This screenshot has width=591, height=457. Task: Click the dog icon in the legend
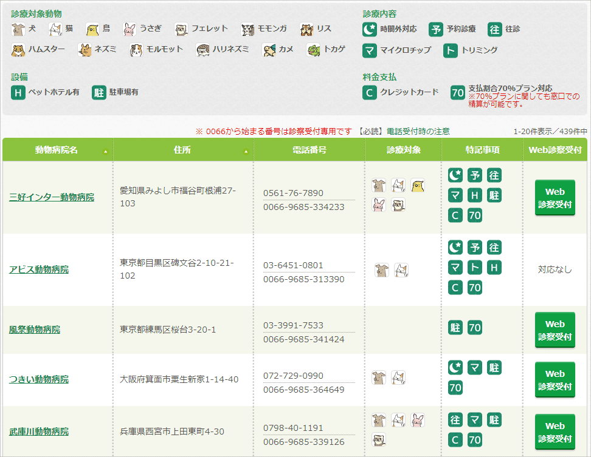[x=18, y=29]
